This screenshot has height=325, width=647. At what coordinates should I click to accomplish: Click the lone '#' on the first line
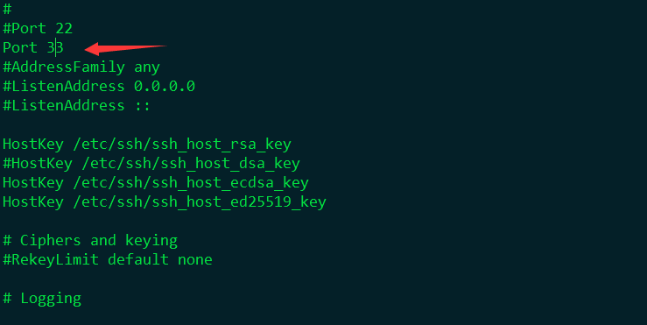7,9
